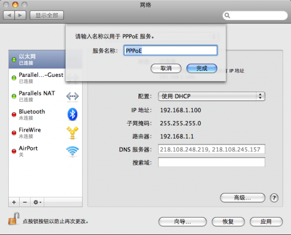This screenshot has height=235, width=291.
Task: Click the FireWire icon in the service list
Action: click(72, 133)
